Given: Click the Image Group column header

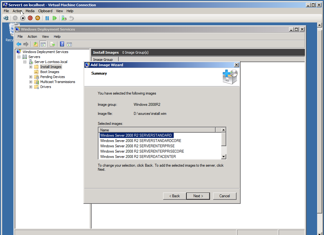Looking at the screenshot, I should [x=105, y=60].
